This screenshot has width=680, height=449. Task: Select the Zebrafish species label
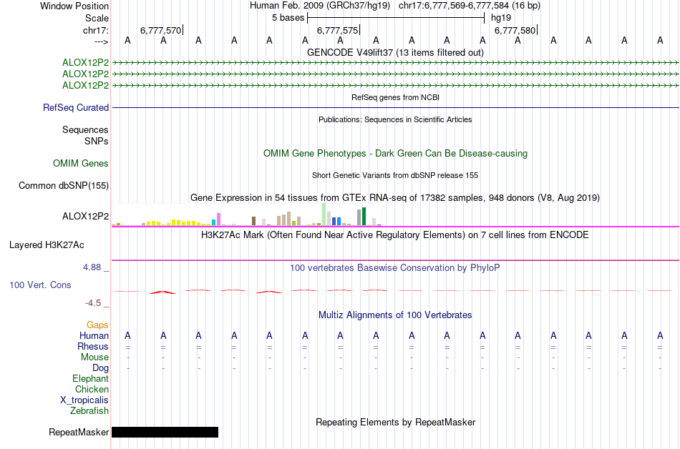(x=89, y=410)
